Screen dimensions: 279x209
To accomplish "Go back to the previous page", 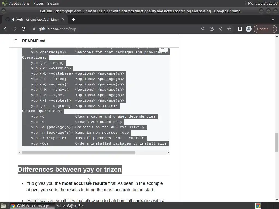I will 6,29.
